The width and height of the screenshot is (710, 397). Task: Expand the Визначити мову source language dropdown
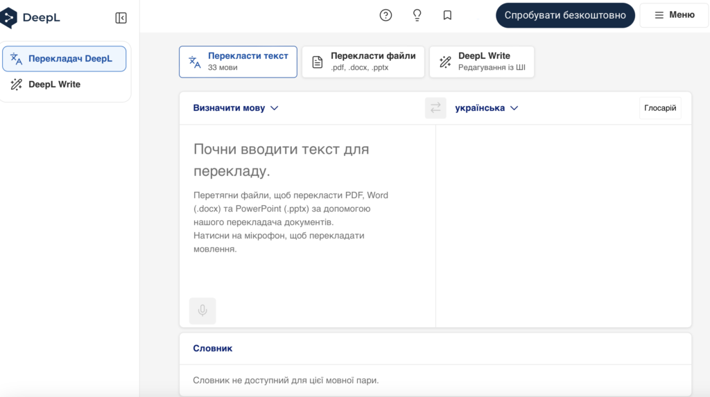coord(236,108)
